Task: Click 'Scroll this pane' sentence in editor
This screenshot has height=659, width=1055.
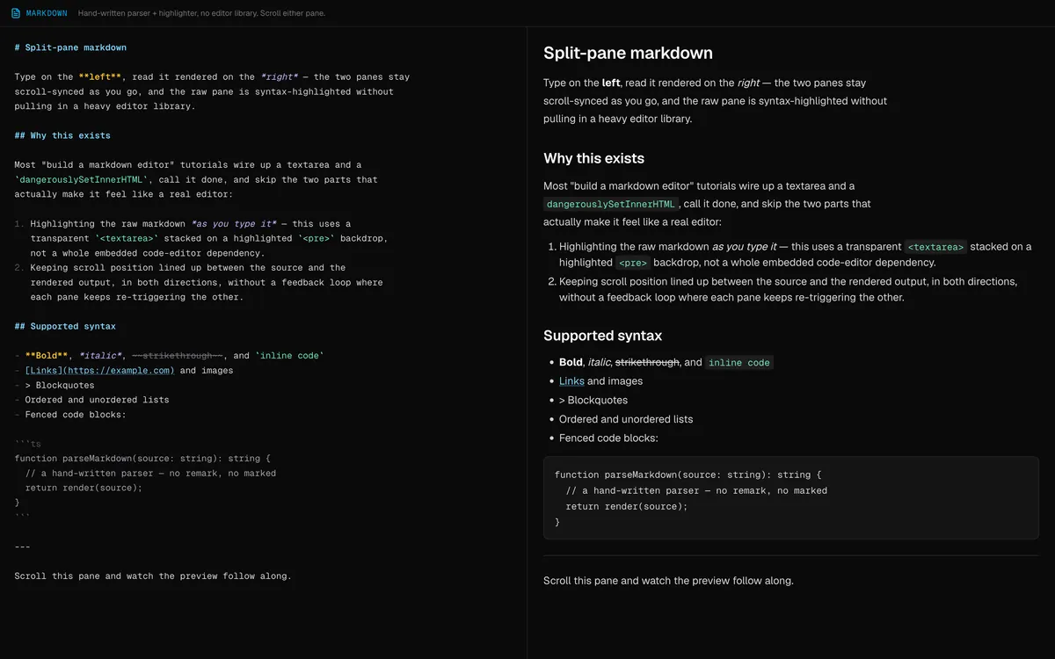Action: (153, 576)
